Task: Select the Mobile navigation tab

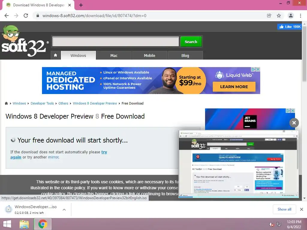Action: click(150, 55)
